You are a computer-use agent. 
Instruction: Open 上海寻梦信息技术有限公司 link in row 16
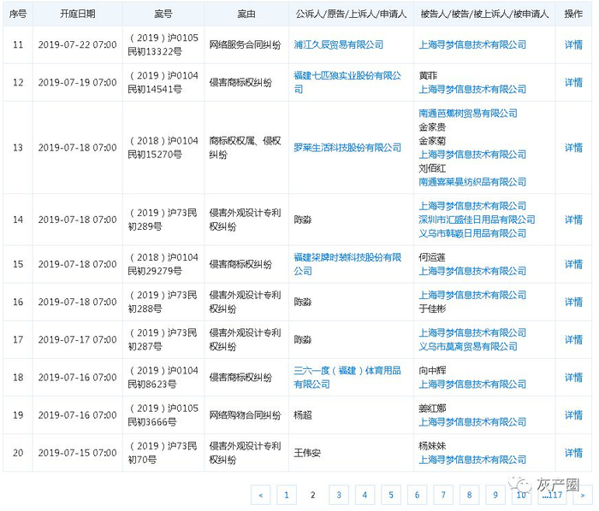472,296
